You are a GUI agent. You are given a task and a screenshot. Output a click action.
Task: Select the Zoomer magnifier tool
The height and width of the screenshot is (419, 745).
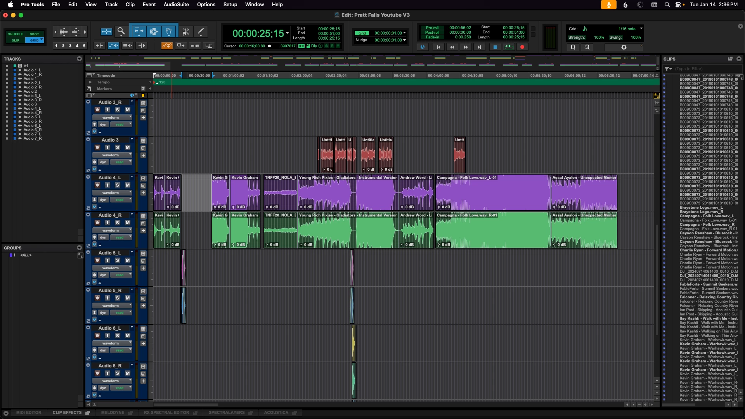(x=121, y=31)
